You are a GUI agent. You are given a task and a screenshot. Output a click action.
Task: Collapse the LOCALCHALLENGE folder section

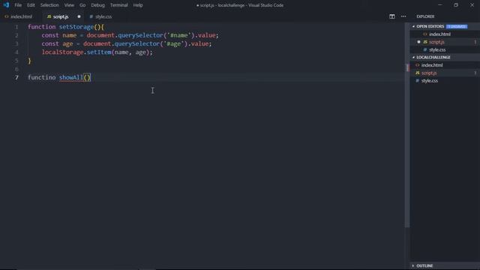click(x=433, y=57)
